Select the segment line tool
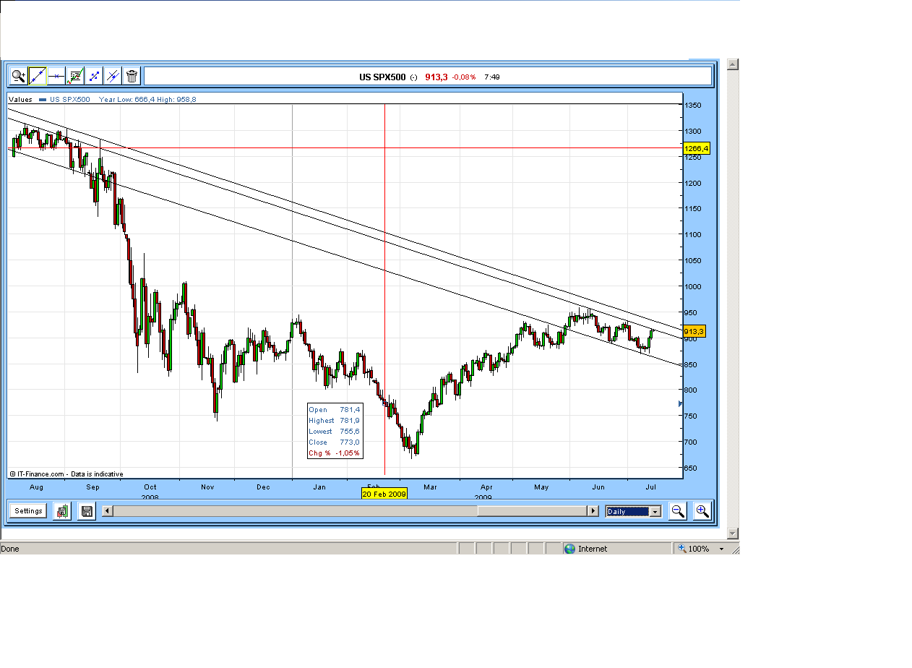Viewport: 912px width, 668px height. click(94, 76)
